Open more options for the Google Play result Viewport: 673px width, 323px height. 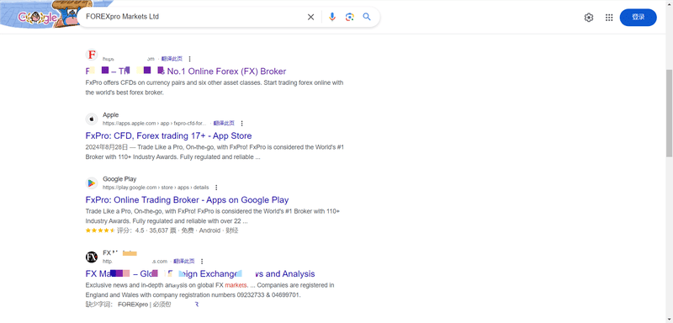point(216,188)
